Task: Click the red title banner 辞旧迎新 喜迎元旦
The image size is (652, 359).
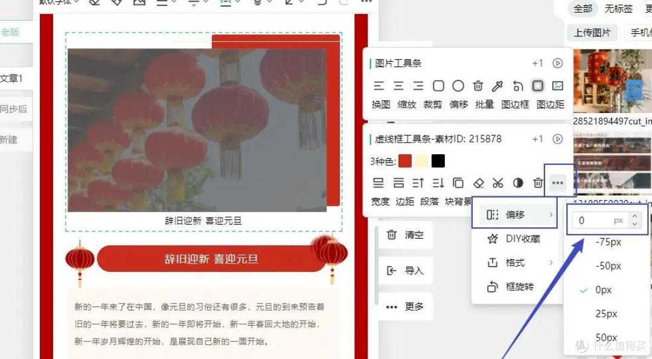Action: (x=211, y=259)
